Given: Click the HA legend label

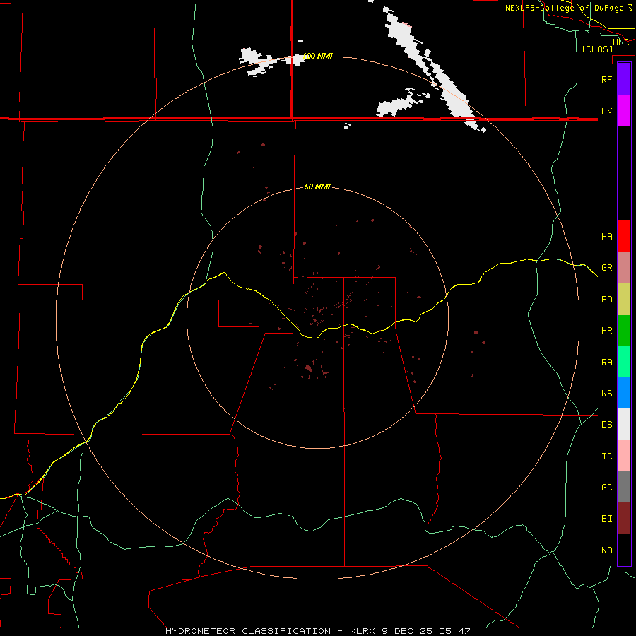Looking at the screenshot, I should 606,236.
